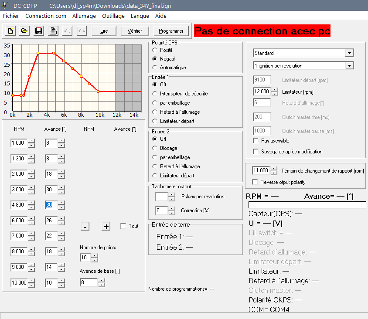Click the Témoin de changement 11 000 spinner
This screenshot has width=368, height=319.
274,170
